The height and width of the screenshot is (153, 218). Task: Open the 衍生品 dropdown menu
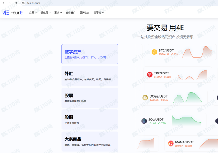(x=45, y=13)
